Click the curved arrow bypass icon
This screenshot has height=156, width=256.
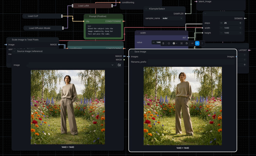pos(192,43)
